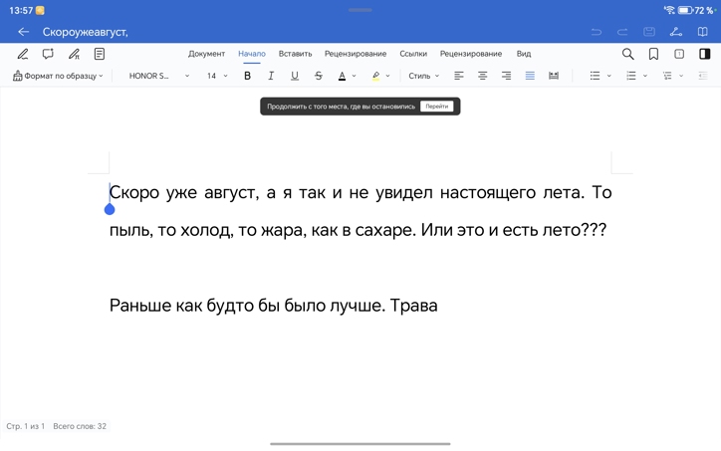This screenshot has height=451, width=721.
Task: Open reading mode with the book icon
Action: (702, 32)
